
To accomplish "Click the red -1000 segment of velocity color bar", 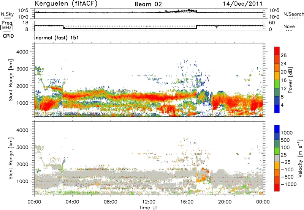I will click(277, 188).
